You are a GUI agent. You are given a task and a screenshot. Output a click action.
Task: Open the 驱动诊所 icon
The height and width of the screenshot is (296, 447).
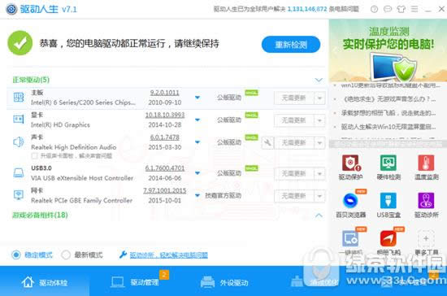click(426, 201)
